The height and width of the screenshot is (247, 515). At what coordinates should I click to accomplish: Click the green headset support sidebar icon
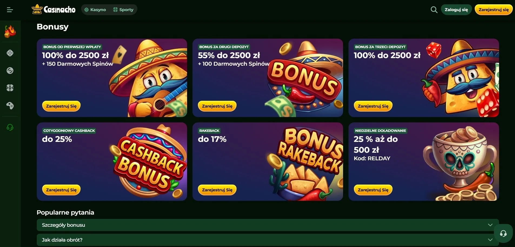pos(10,127)
